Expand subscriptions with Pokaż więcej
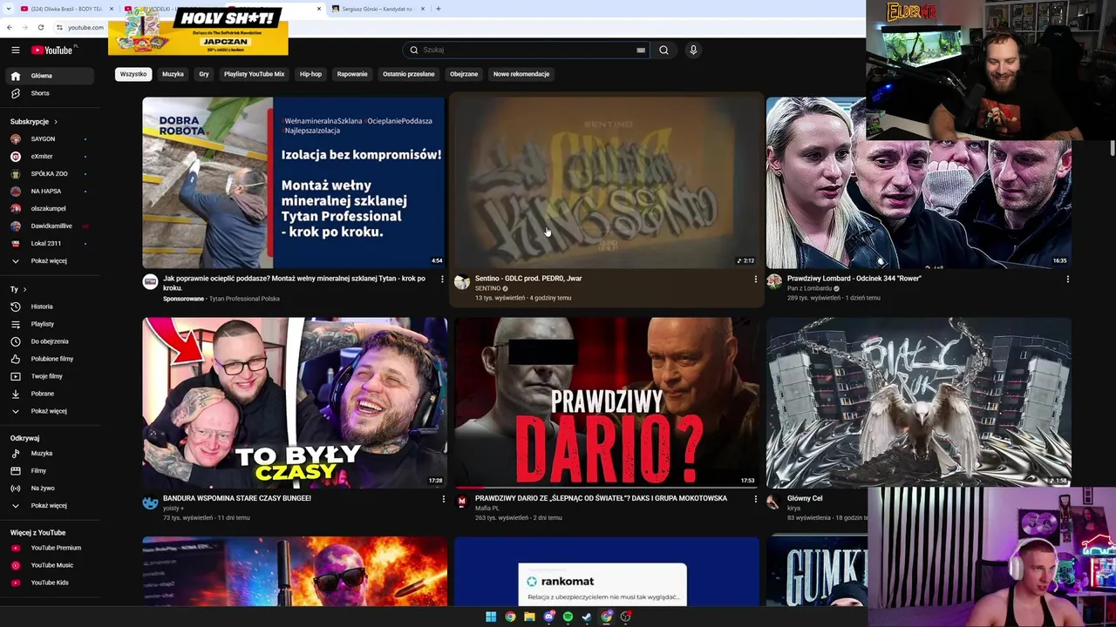The width and height of the screenshot is (1116, 627). pyautogui.click(x=50, y=261)
